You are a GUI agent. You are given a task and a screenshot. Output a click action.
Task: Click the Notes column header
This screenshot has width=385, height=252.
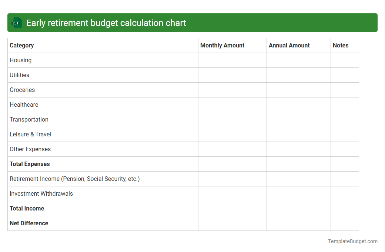pos(341,45)
